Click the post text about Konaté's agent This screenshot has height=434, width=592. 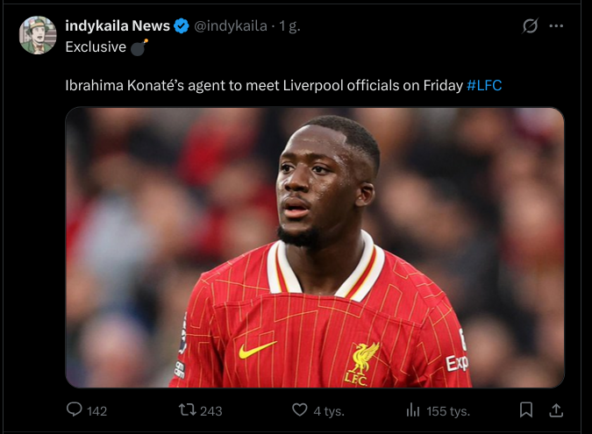[x=263, y=85]
